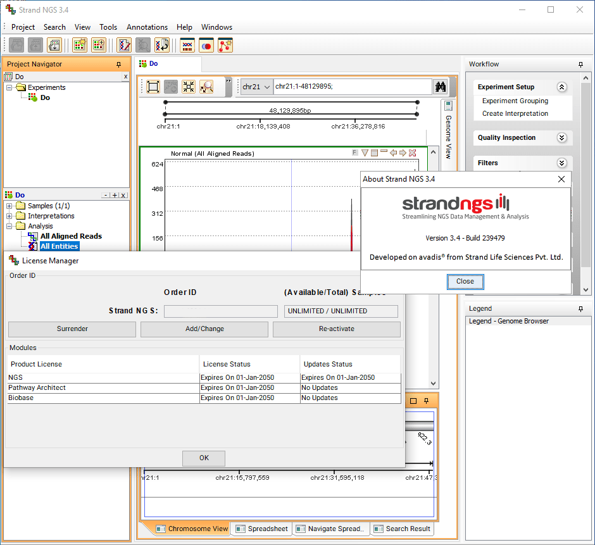The height and width of the screenshot is (545, 595).
Task: Click the greyed DNA search magnifier icon
Action: point(143,45)
